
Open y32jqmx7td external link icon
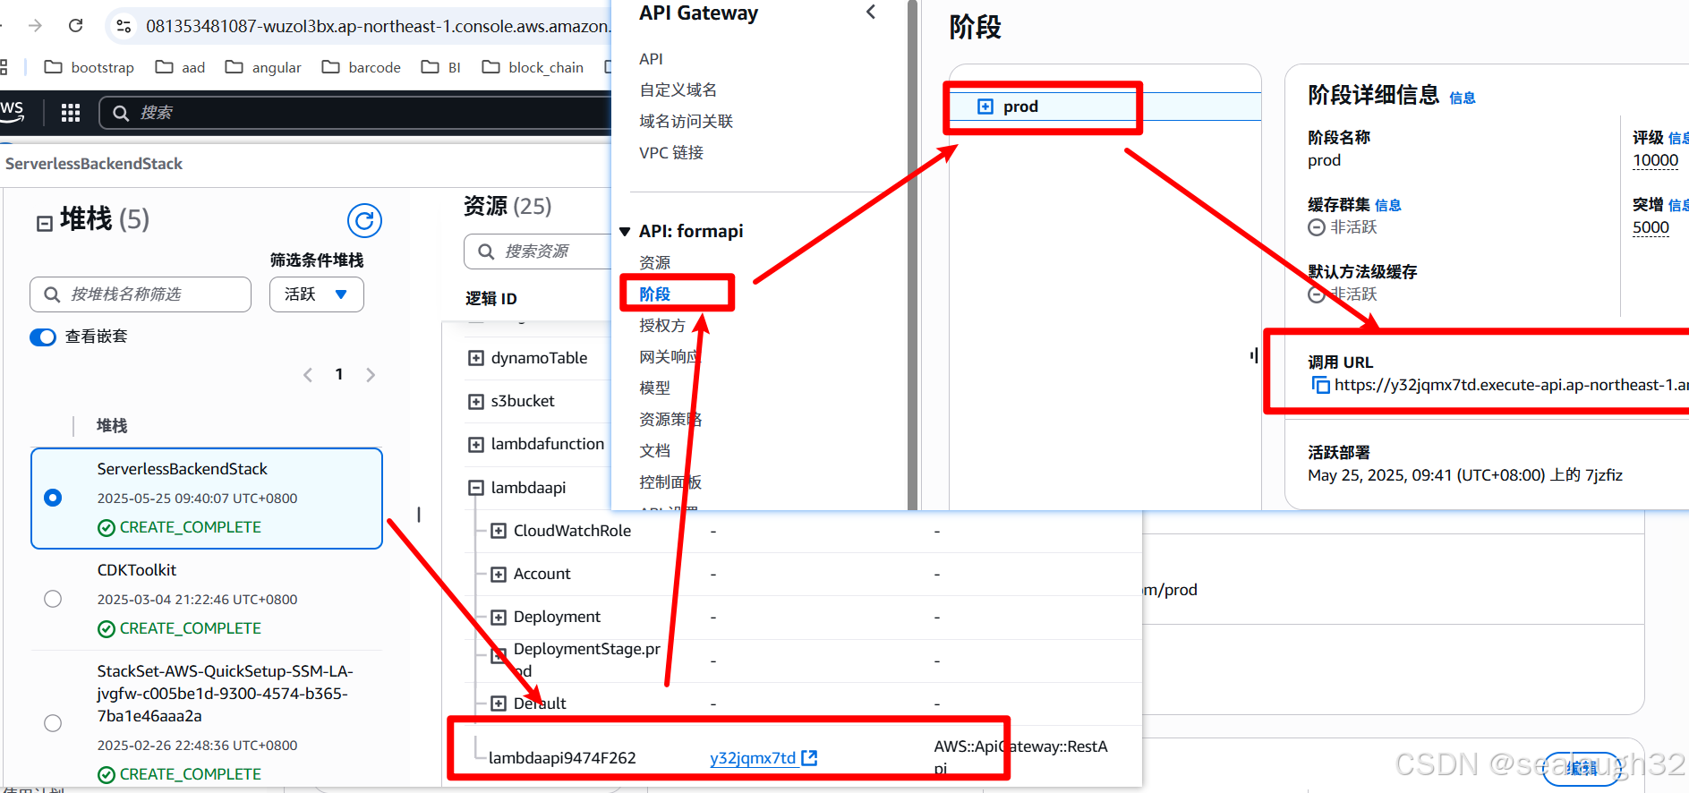(809, 758)
